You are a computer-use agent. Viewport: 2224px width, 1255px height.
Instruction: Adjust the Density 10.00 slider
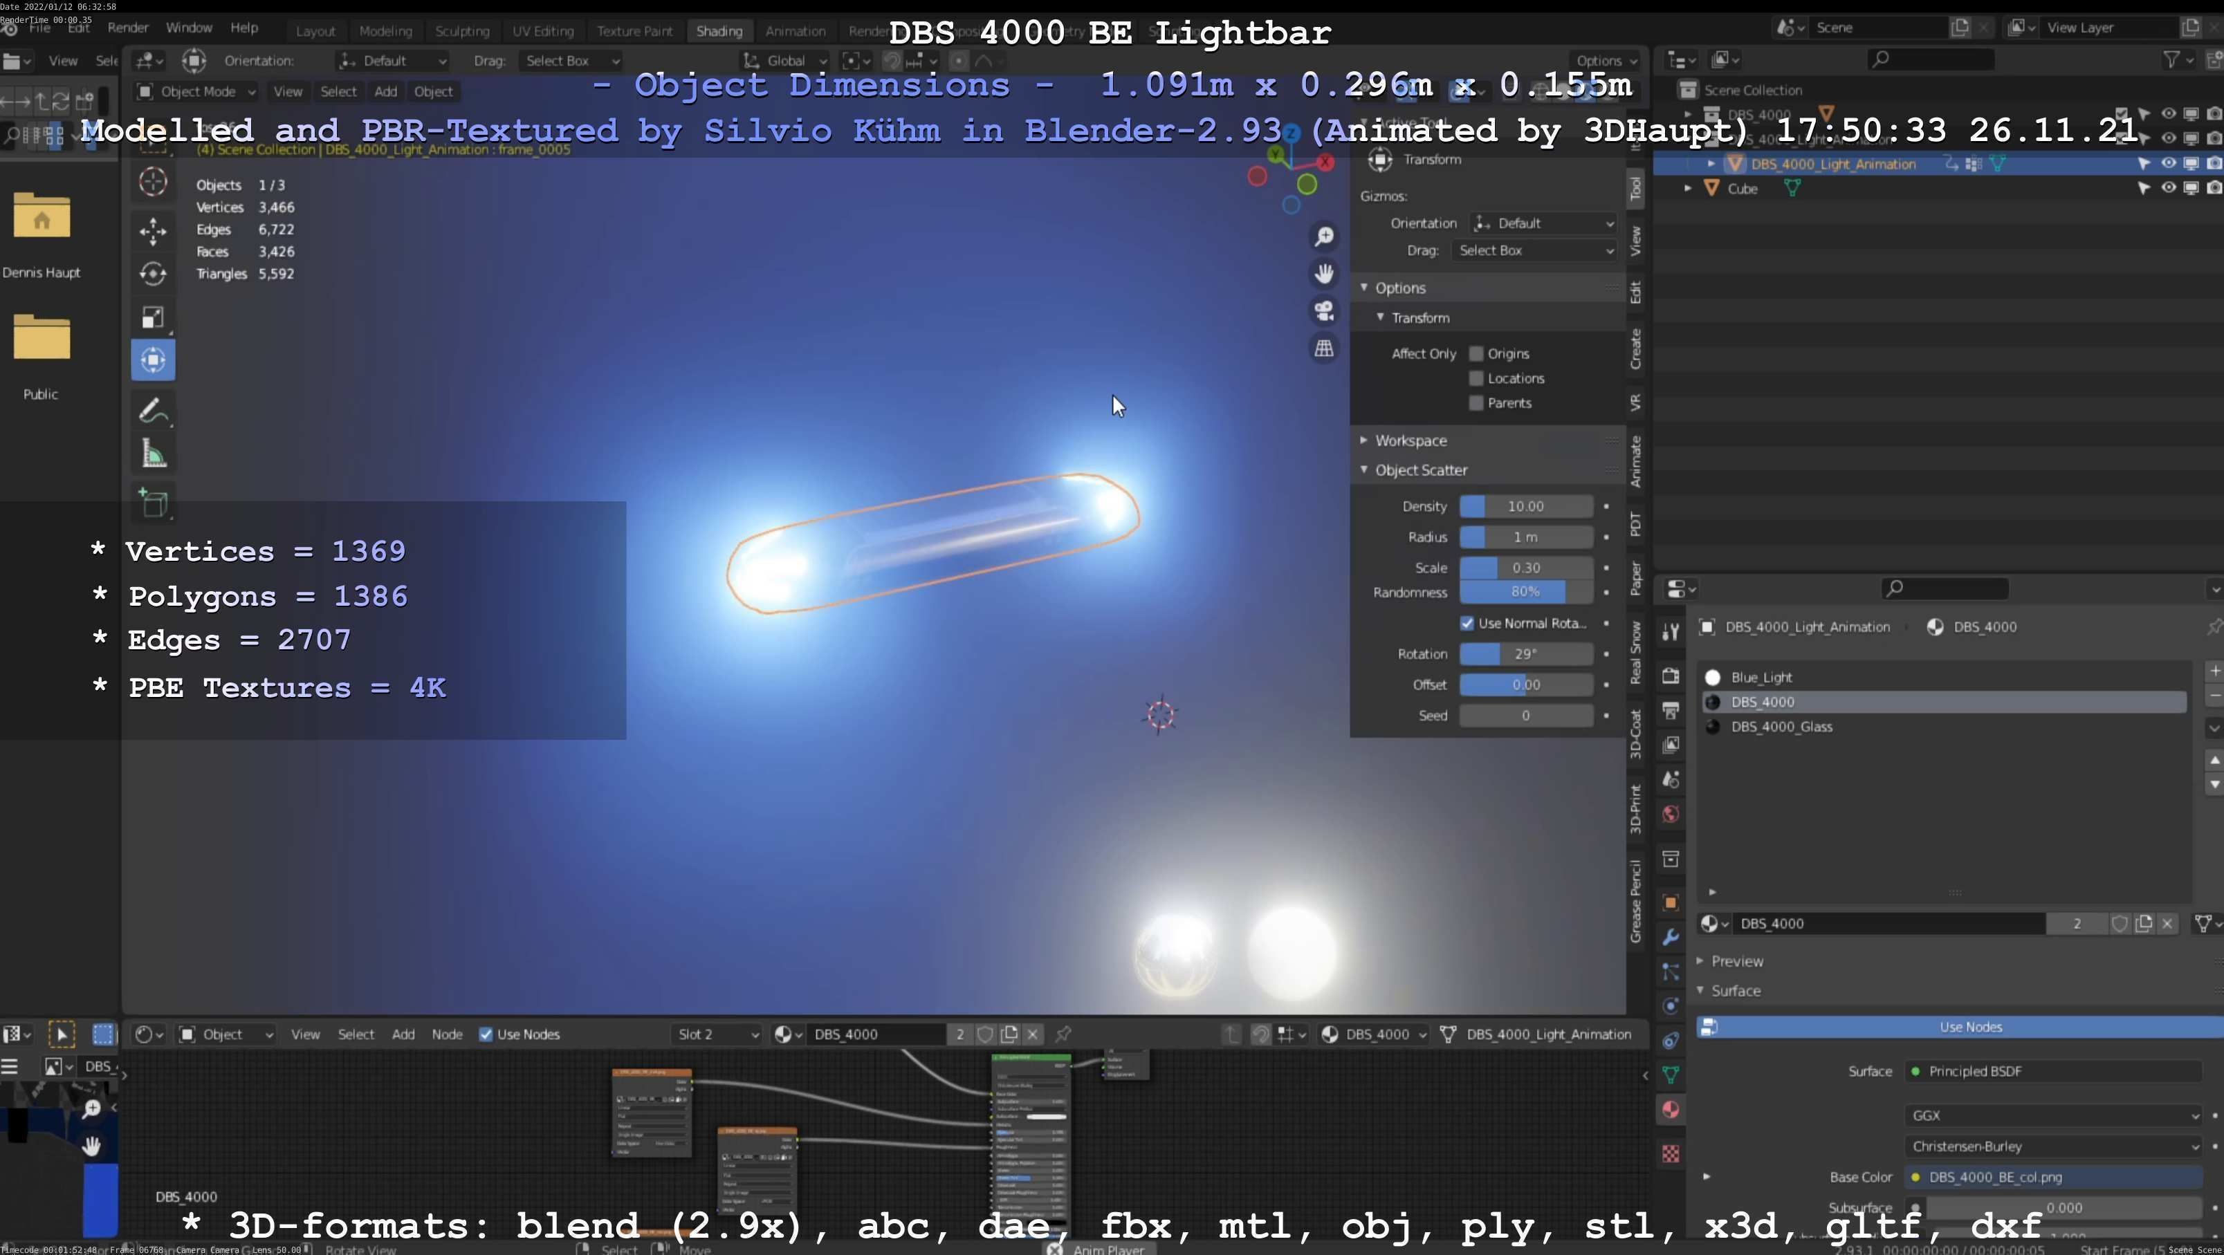coord(1525,507)
